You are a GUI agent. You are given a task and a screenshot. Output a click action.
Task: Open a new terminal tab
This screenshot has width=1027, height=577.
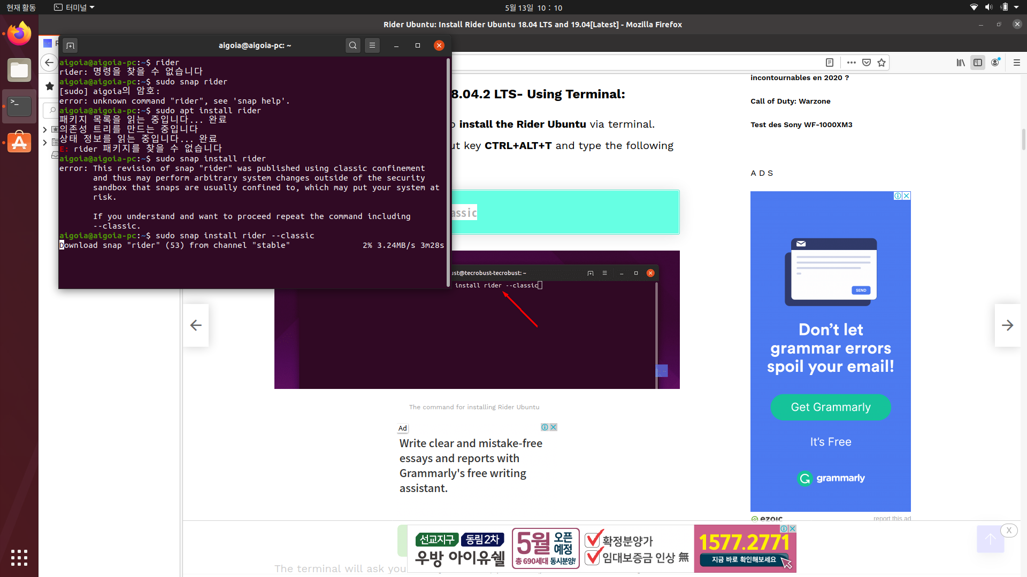(x=70, y=45)
